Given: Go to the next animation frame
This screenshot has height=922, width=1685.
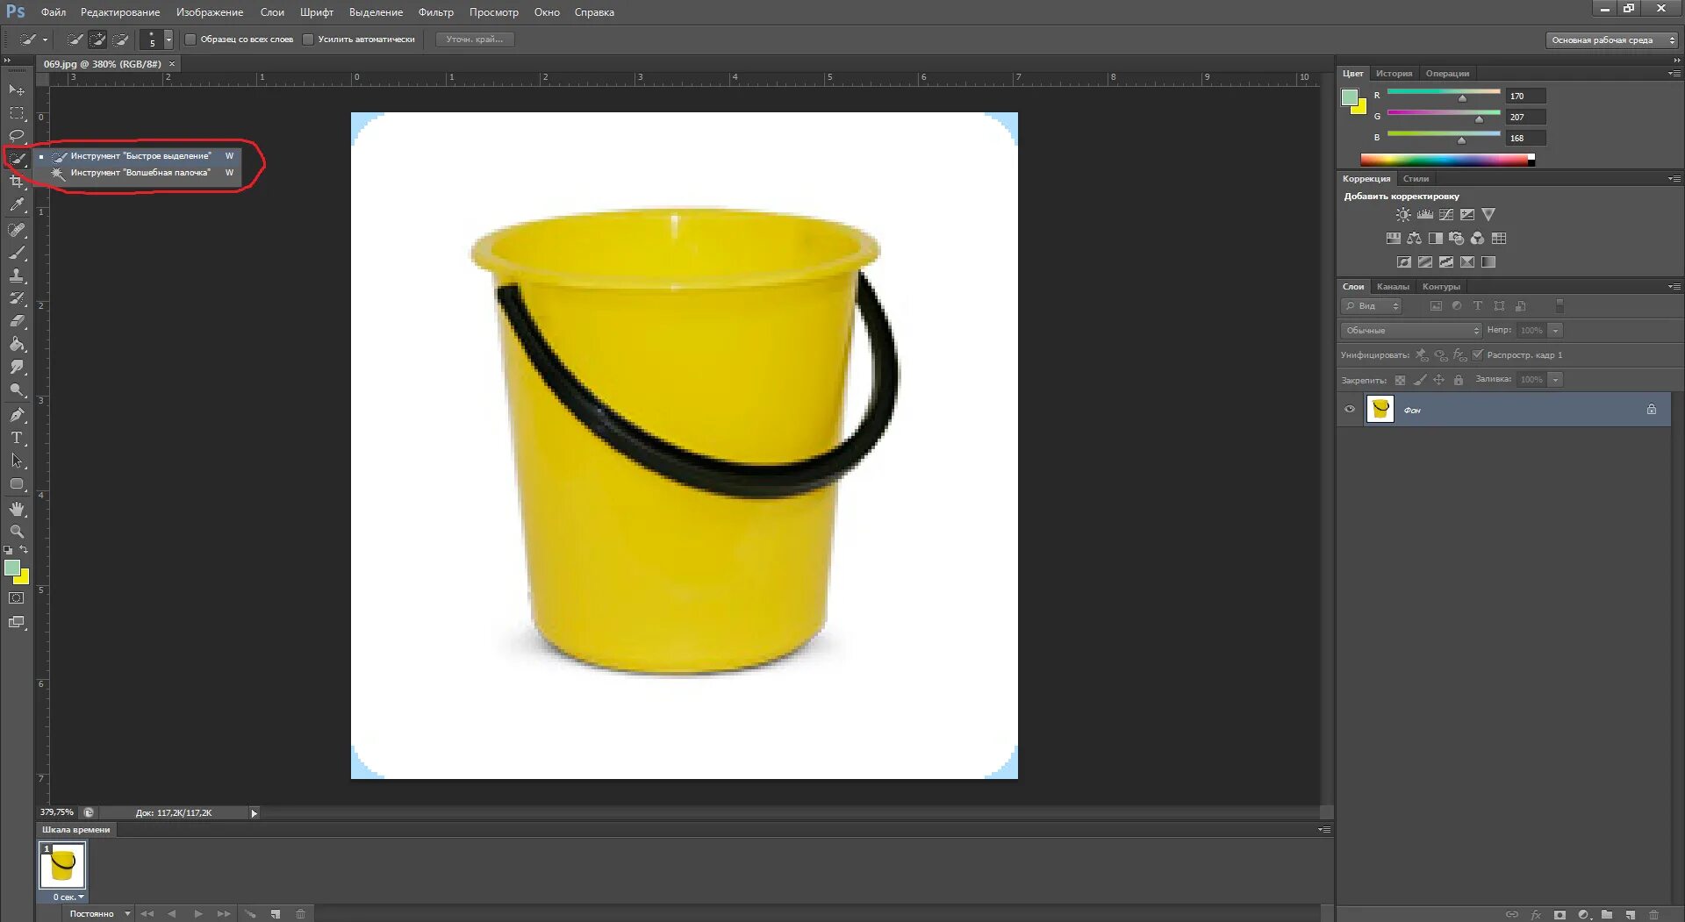Looking at the screenshot, I should tap(224, 914).
